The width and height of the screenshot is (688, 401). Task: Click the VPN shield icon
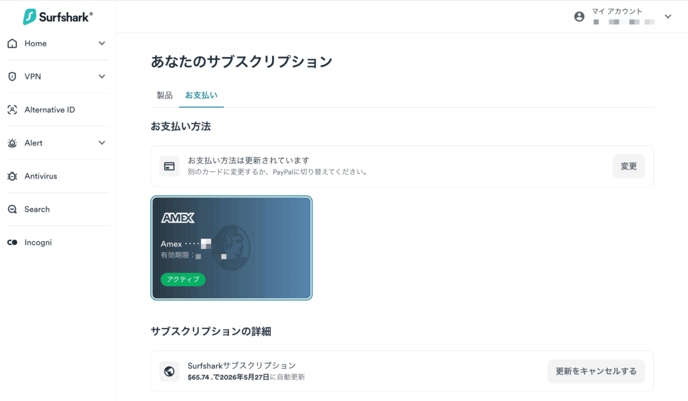tap(12, 77)
